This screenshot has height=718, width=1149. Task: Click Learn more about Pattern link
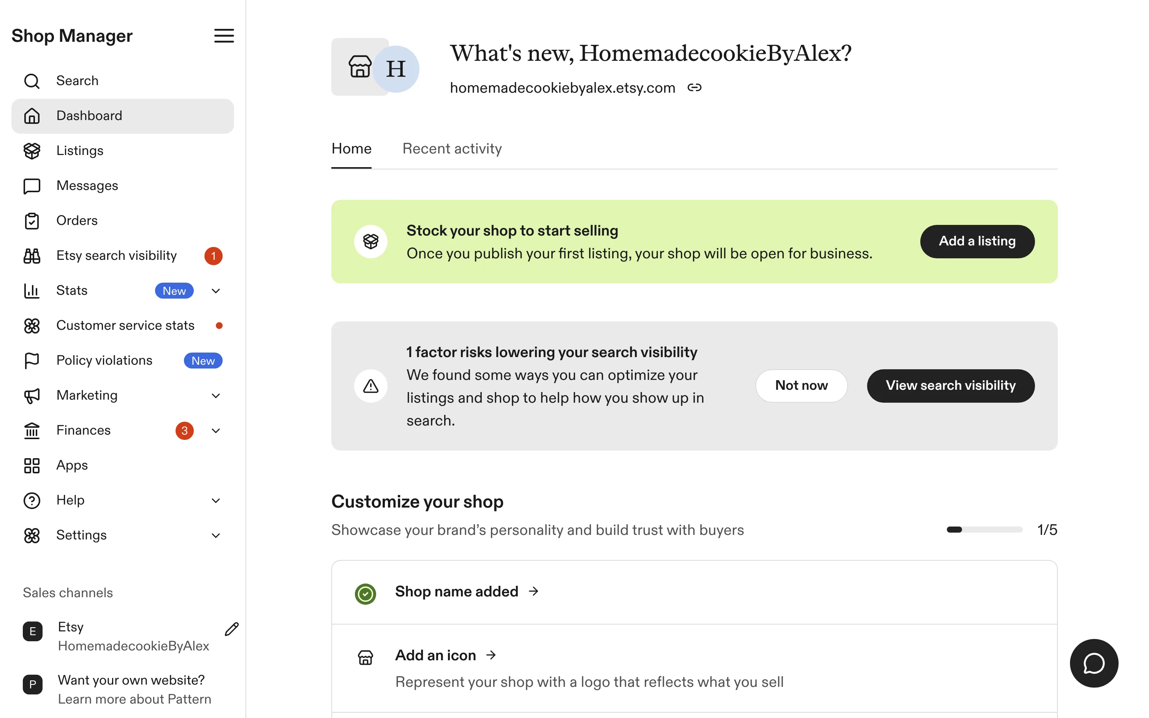pos(135,699)
